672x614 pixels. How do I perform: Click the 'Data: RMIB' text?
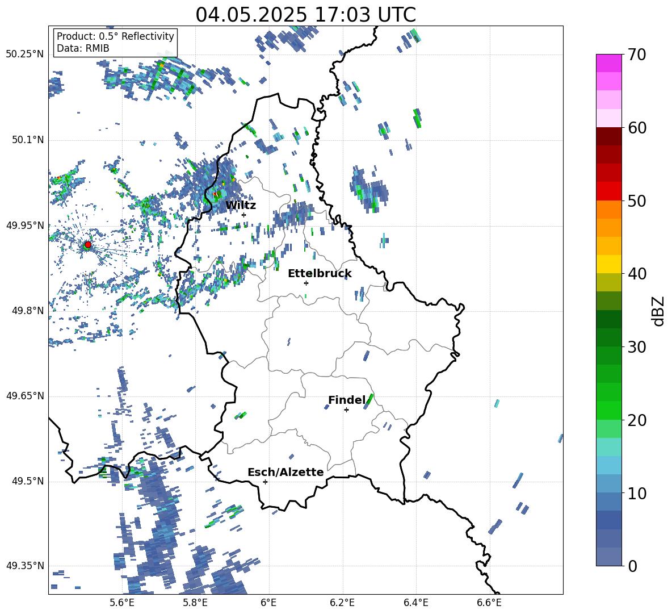(x=83, y=48)
